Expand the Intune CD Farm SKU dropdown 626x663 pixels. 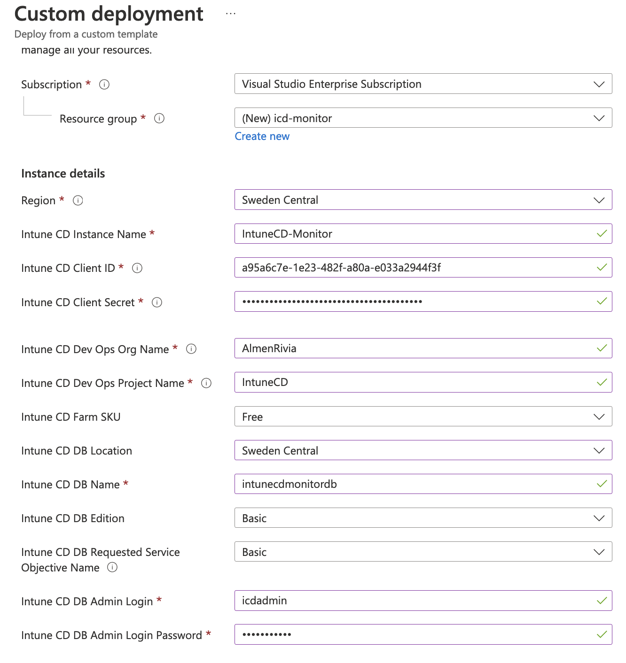pyautogui.click(x=599, y=416)
